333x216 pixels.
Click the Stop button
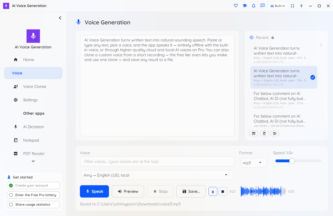click(x=160, y=191)
